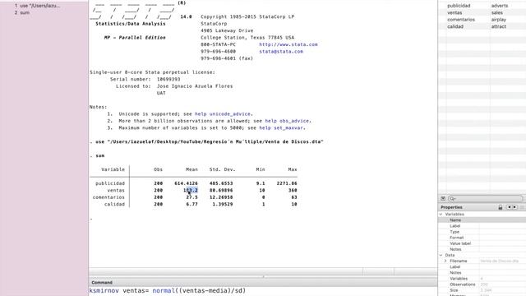This screenshot has height=296, width=526.
Task: Open the www.stata.com link
Action: pyautogui.click(x=288, y=44)
